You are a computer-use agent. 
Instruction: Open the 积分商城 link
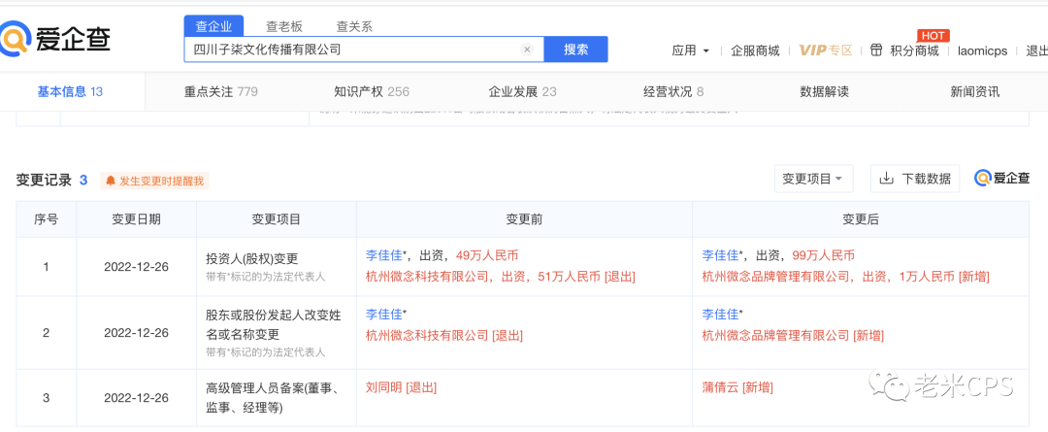(914, 50)
